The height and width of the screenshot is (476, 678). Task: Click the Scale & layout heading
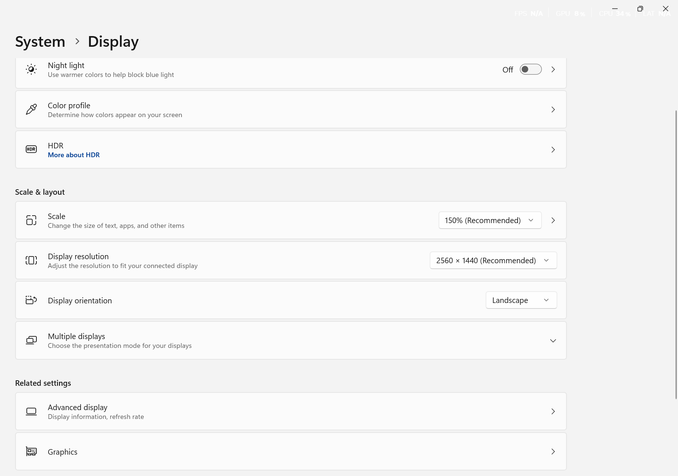click(x=40, y=192)
